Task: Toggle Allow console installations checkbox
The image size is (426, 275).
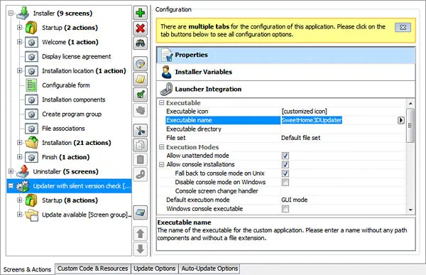Action: point(285,165)
